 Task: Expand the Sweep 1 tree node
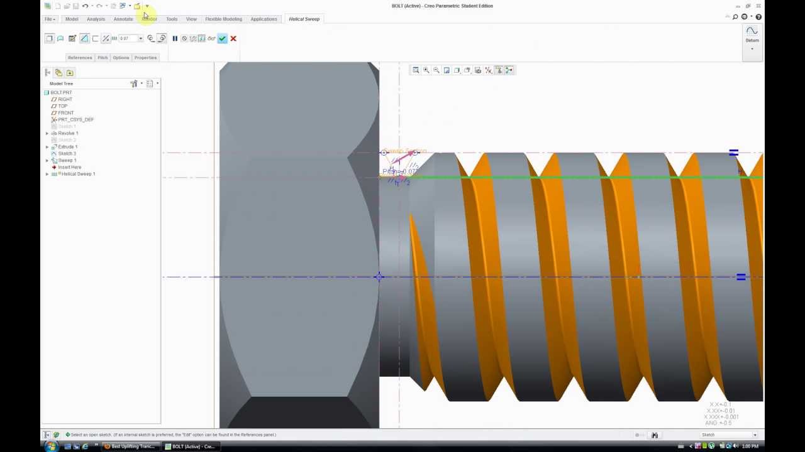point(47,160)
